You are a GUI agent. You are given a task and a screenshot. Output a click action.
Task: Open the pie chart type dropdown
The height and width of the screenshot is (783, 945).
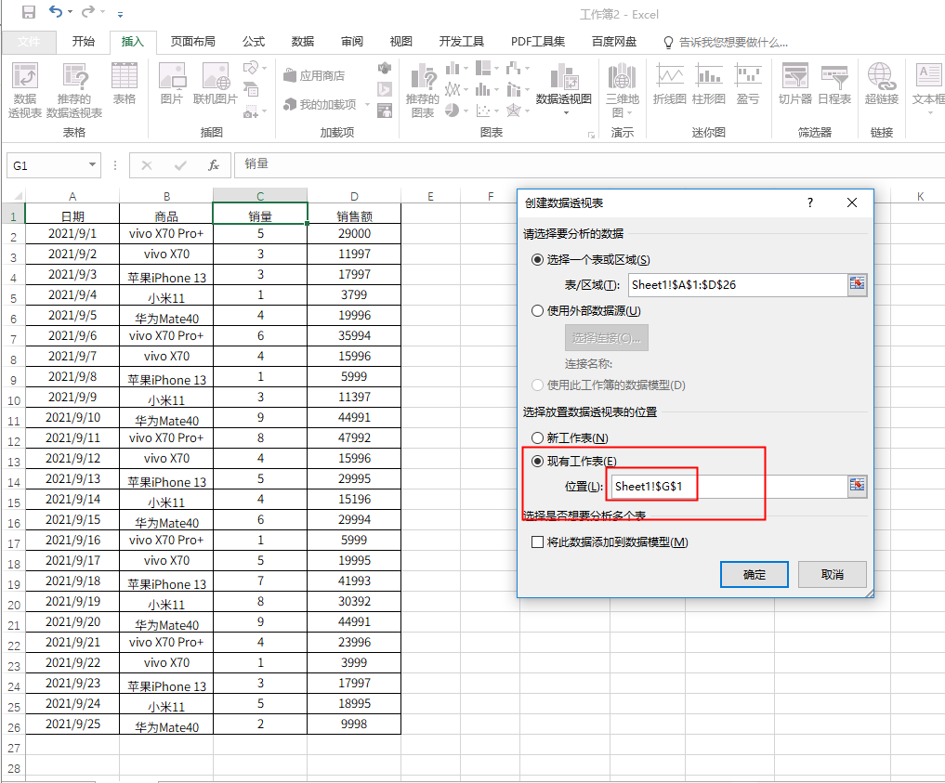[466, 111]
